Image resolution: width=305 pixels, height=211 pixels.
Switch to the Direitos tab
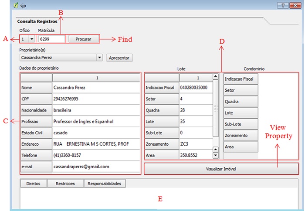tap(33, 184)
